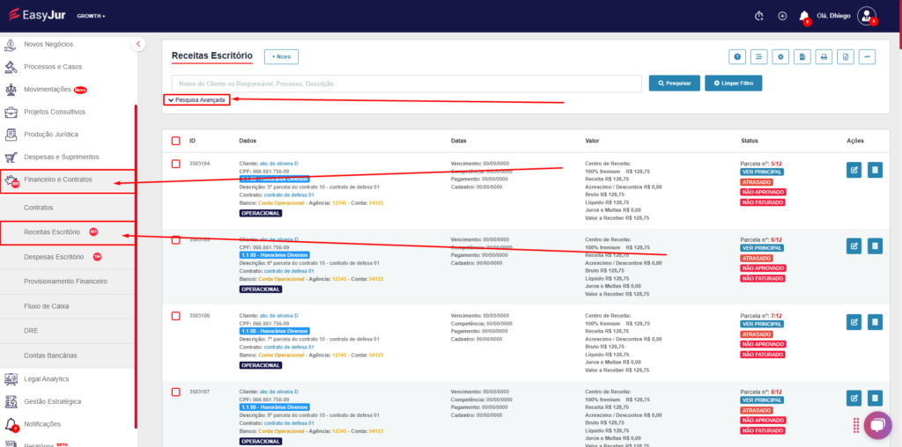
Task: Click NÃO FATURADO badge for parcela 6/12
Action: point(763,279)
